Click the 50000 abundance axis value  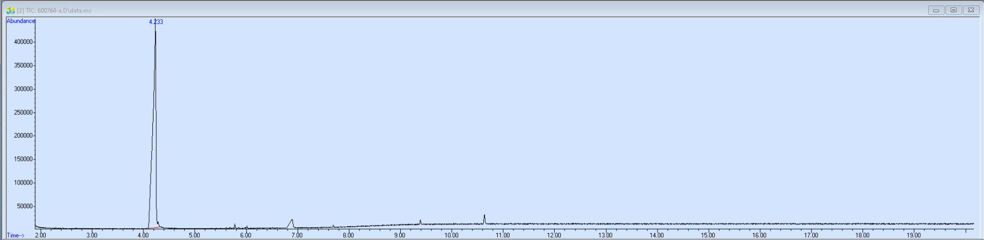tap(26, 207)
